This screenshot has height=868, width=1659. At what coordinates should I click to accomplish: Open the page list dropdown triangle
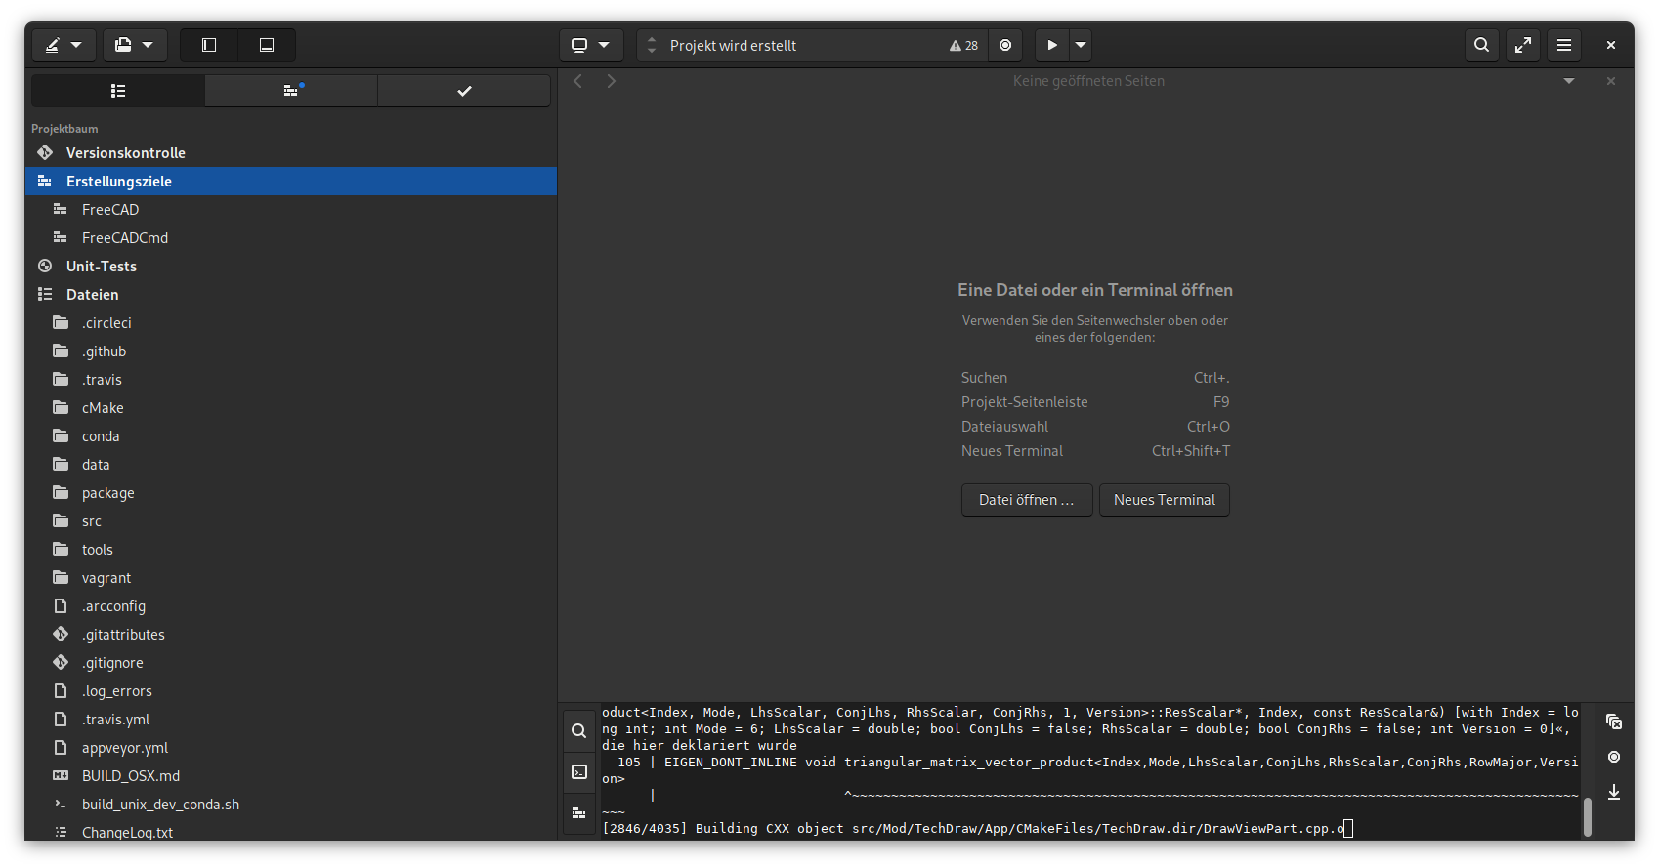click(1569, 81)
